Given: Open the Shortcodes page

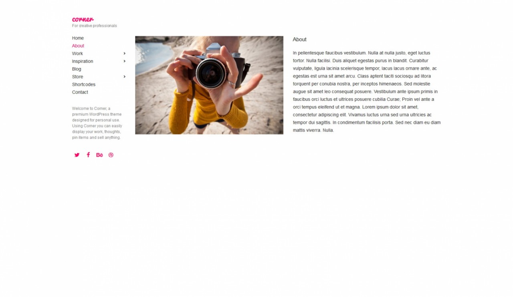Looking at the screenshot, I should point(84,84).
